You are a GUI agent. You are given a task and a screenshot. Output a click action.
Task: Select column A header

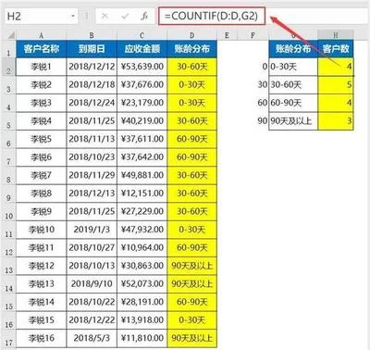click(x=42, y=35)
